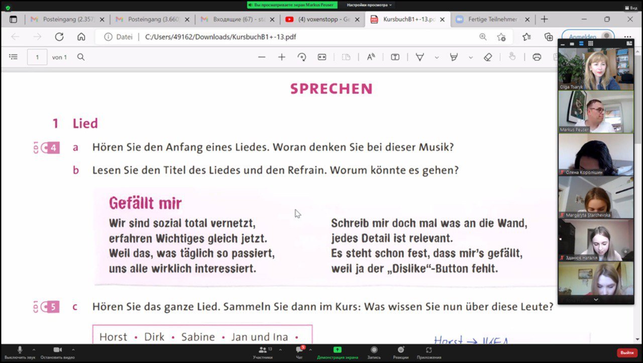The width and height of the screenshot is (643, 363).
Task: Stop camera with Остановить видео
Action: pyautogui.click(x=57, y=352)
